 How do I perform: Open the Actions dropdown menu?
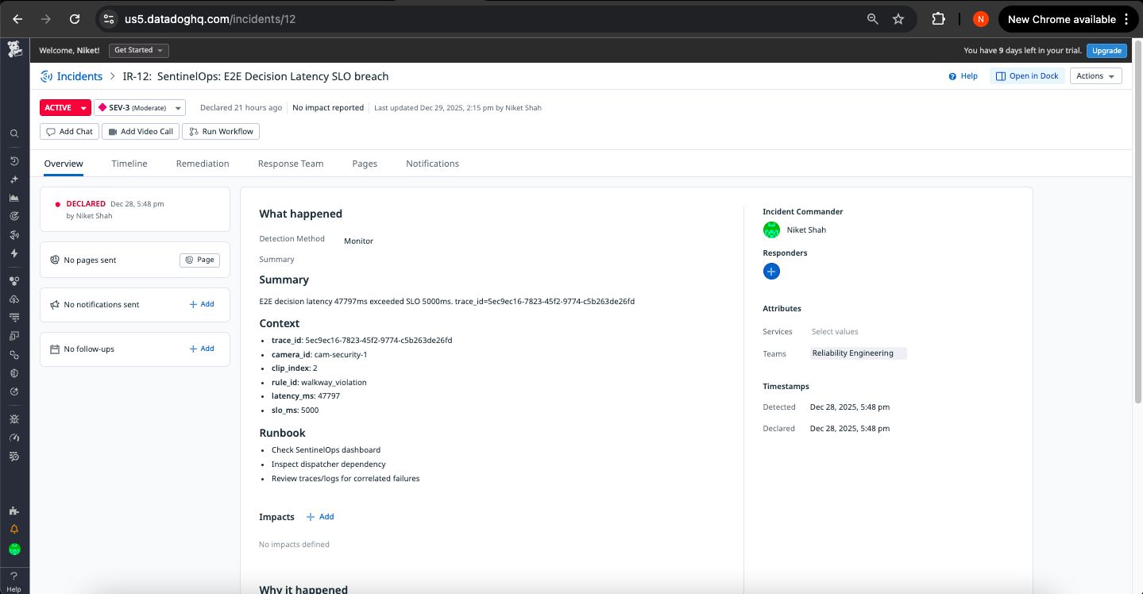1096,76
